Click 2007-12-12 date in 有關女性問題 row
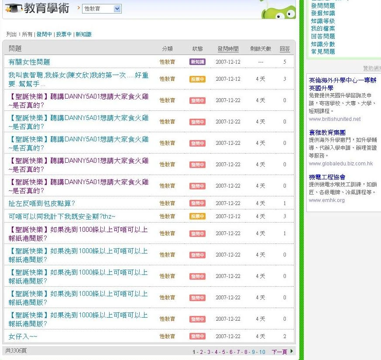Viewport: 381px width, 360px height. tap(228, 62)
